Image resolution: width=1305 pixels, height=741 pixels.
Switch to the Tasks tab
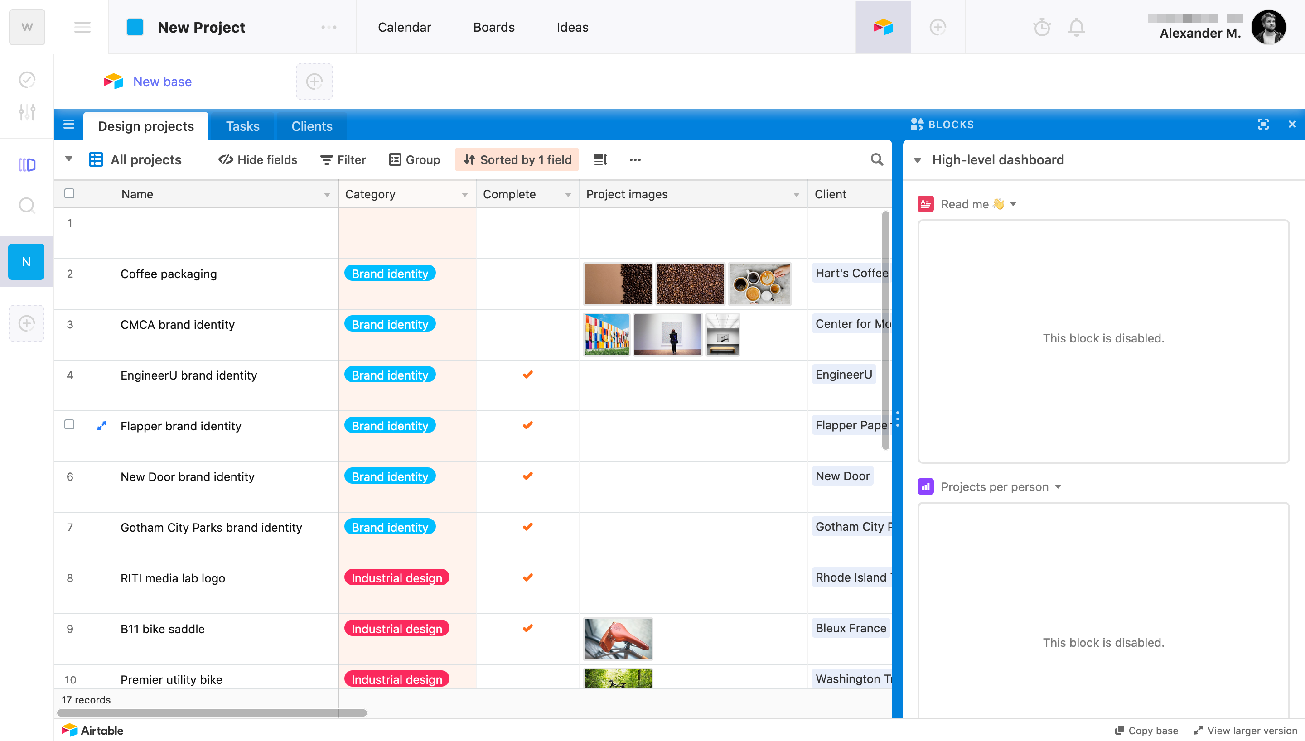click(x=242, y=126)
